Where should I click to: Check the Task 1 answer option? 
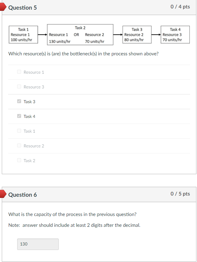[19, 131]
